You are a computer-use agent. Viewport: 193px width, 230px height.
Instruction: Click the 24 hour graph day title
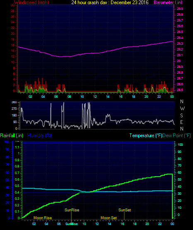coord(110,2)
